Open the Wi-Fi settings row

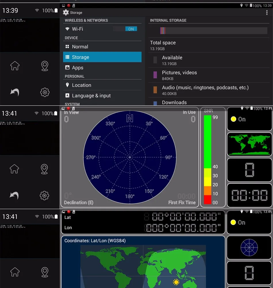(x=102, y=29)
